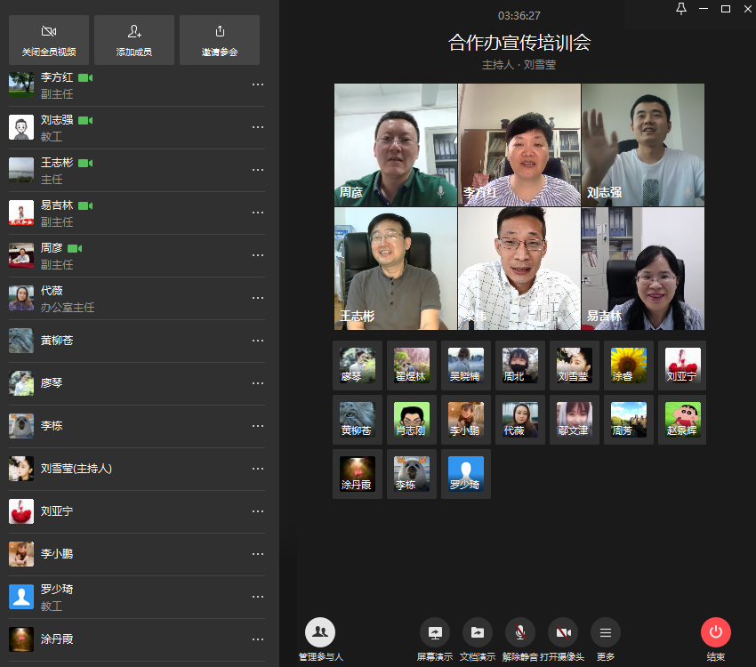The image size is (756, 667).
Task: Click green camera icon beside 刘志强
Action: 85,120
